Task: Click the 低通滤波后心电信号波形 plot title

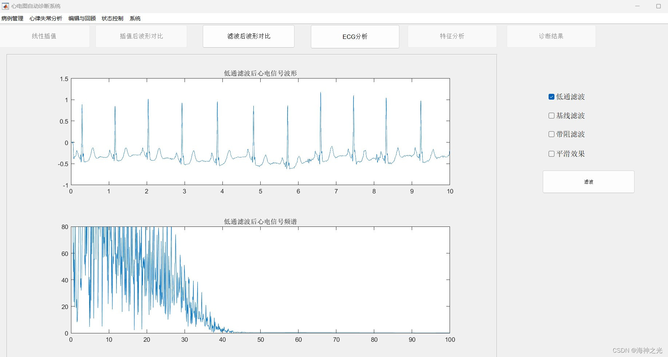Action: (x=260, y=73)
